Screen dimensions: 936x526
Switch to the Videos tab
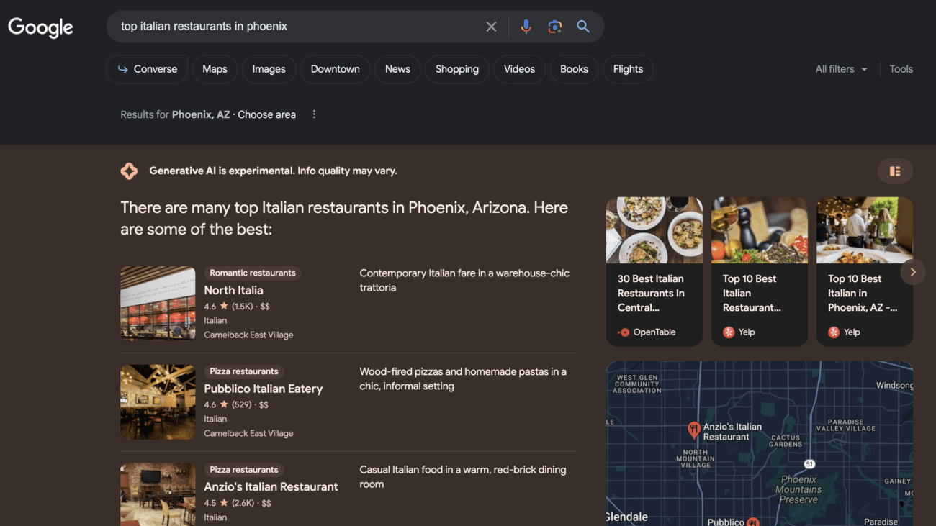point(519,69)
